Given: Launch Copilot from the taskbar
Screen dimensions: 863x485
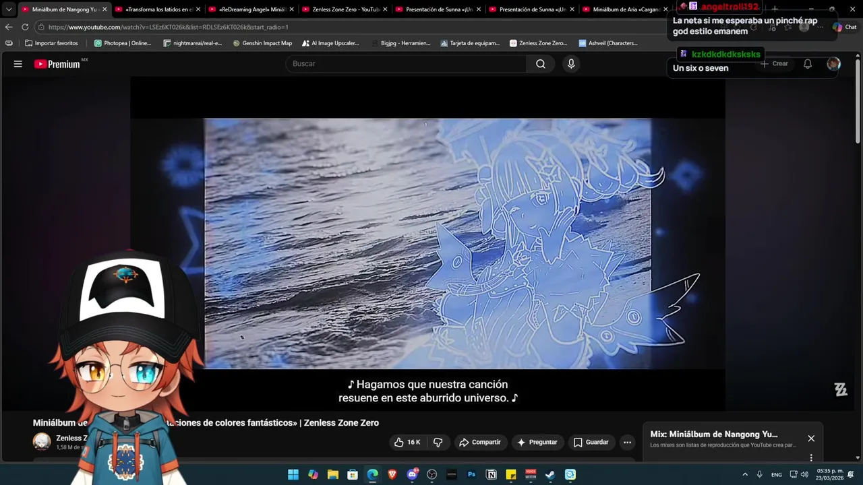Looking at the screenshot, I should click(x=313, y=475).
